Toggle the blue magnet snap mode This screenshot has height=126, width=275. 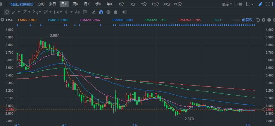pos(101,12)
